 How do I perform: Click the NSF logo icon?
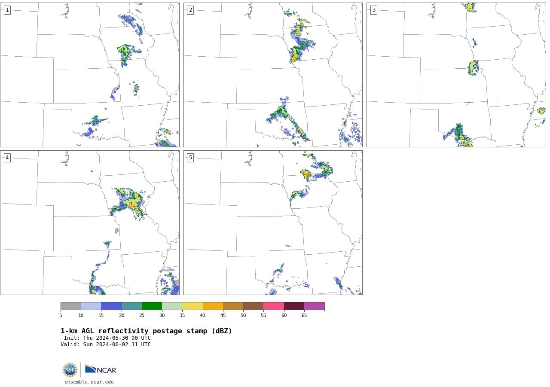pos(70,370)
